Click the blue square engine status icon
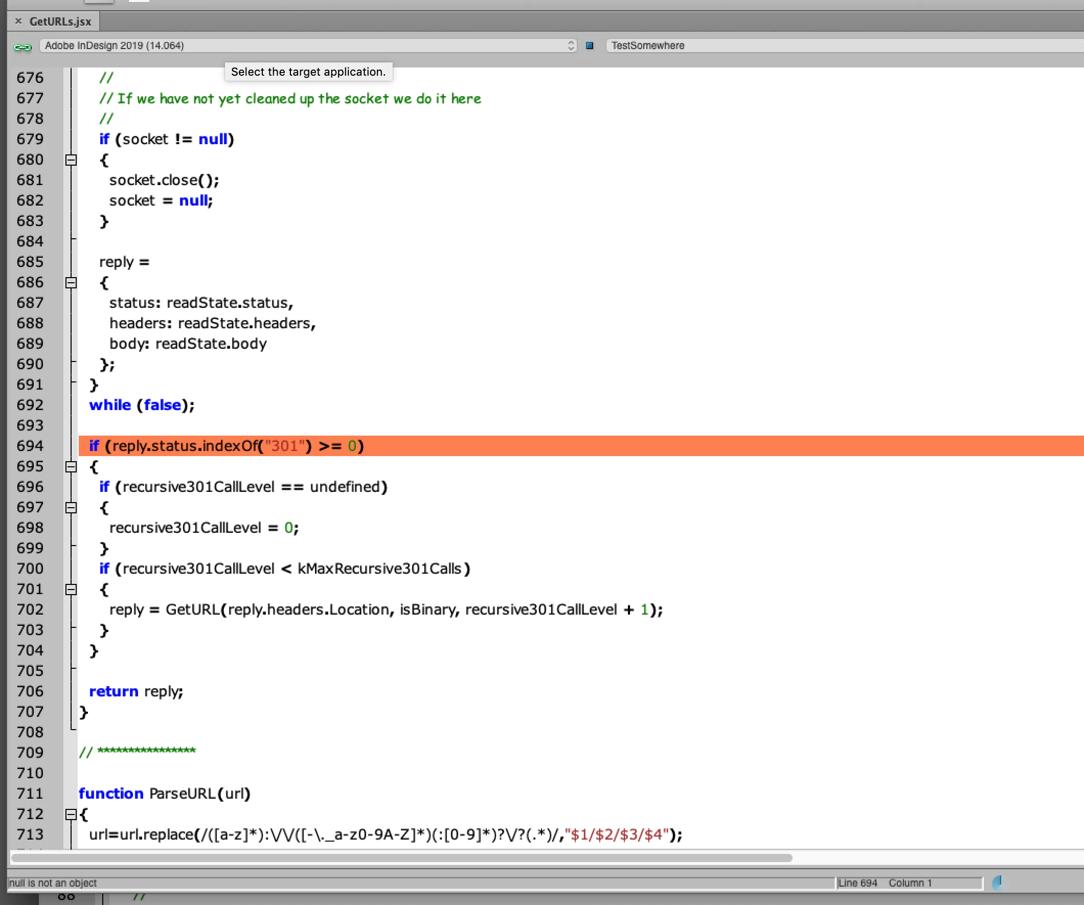The height and width of the screenshot is (905, 1084). pos(590,46)
